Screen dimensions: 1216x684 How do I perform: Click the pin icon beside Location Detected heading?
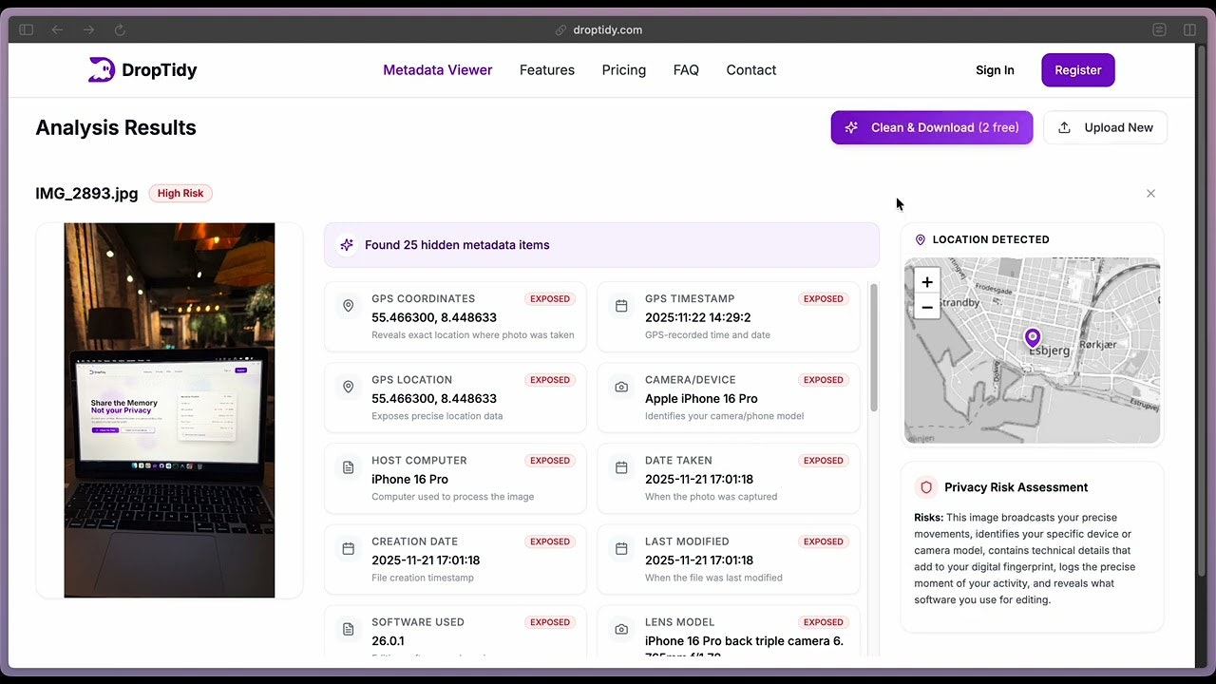coord(919,239)
